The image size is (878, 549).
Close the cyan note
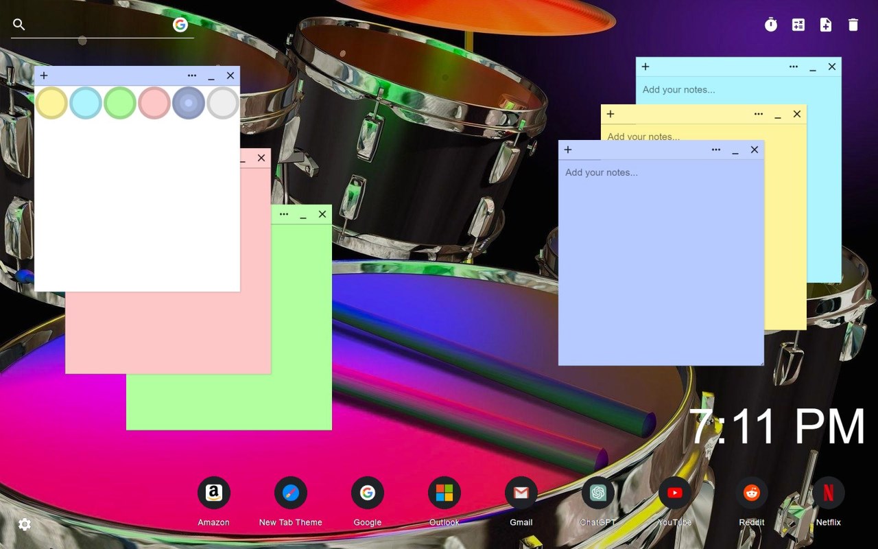[832, 67]
